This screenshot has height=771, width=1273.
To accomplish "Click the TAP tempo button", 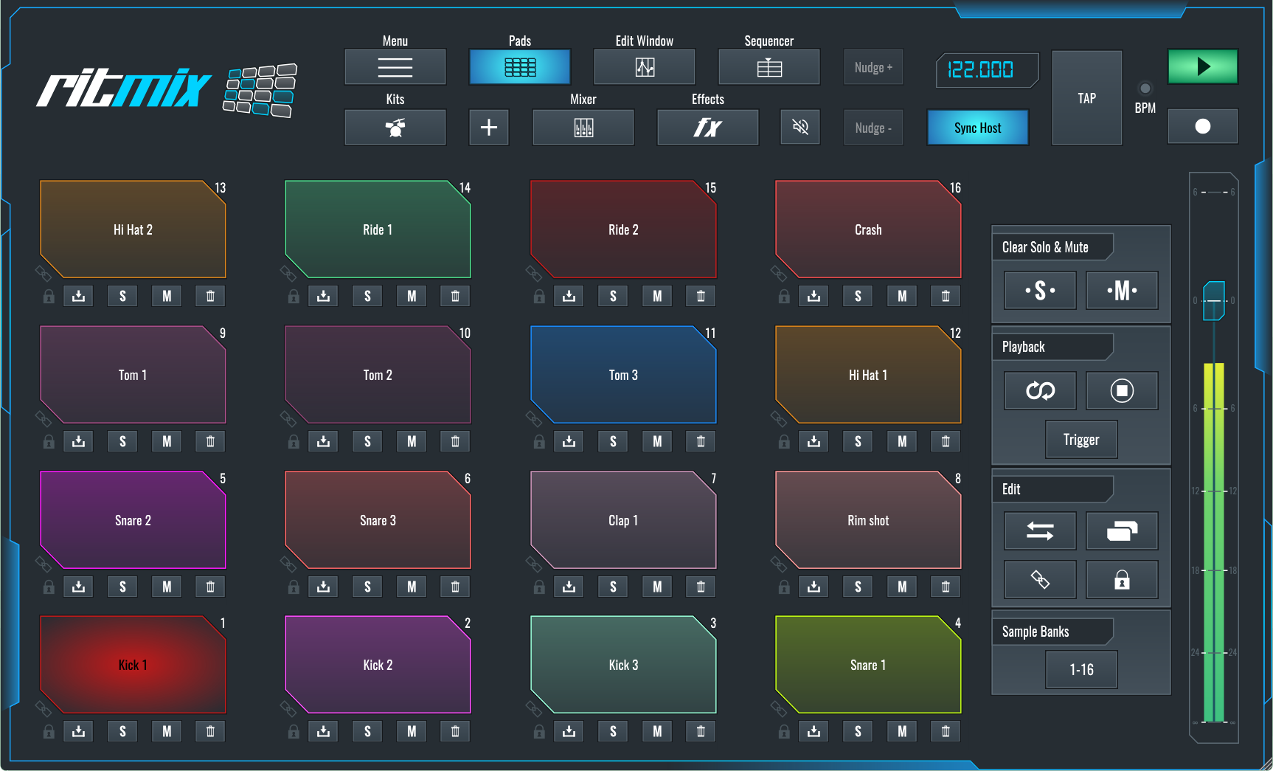I will click(x=1086, y=97).
